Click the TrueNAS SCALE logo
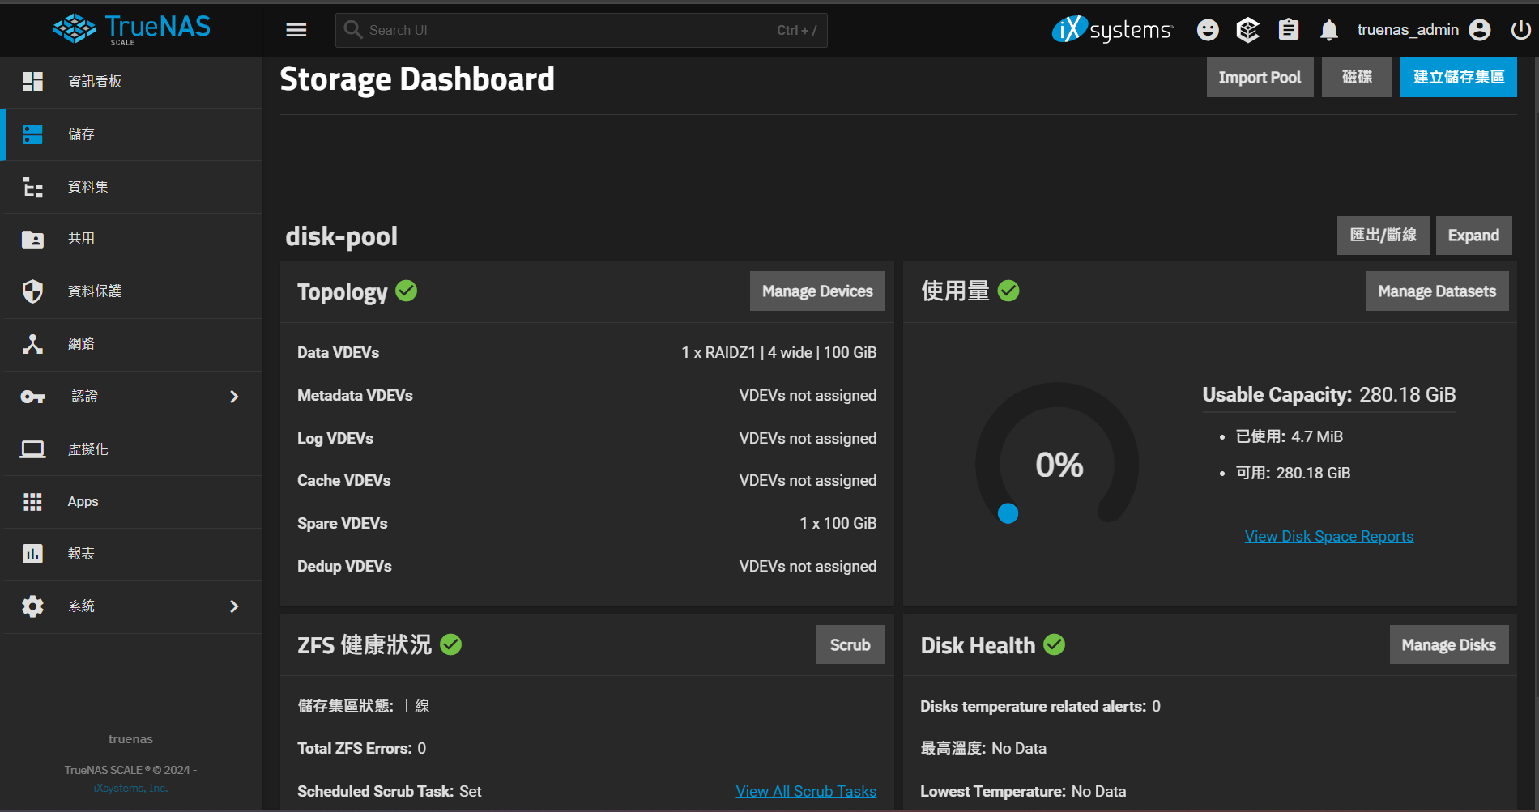The width and height of the screenshot is (1539, 812). tap(131, 28)
